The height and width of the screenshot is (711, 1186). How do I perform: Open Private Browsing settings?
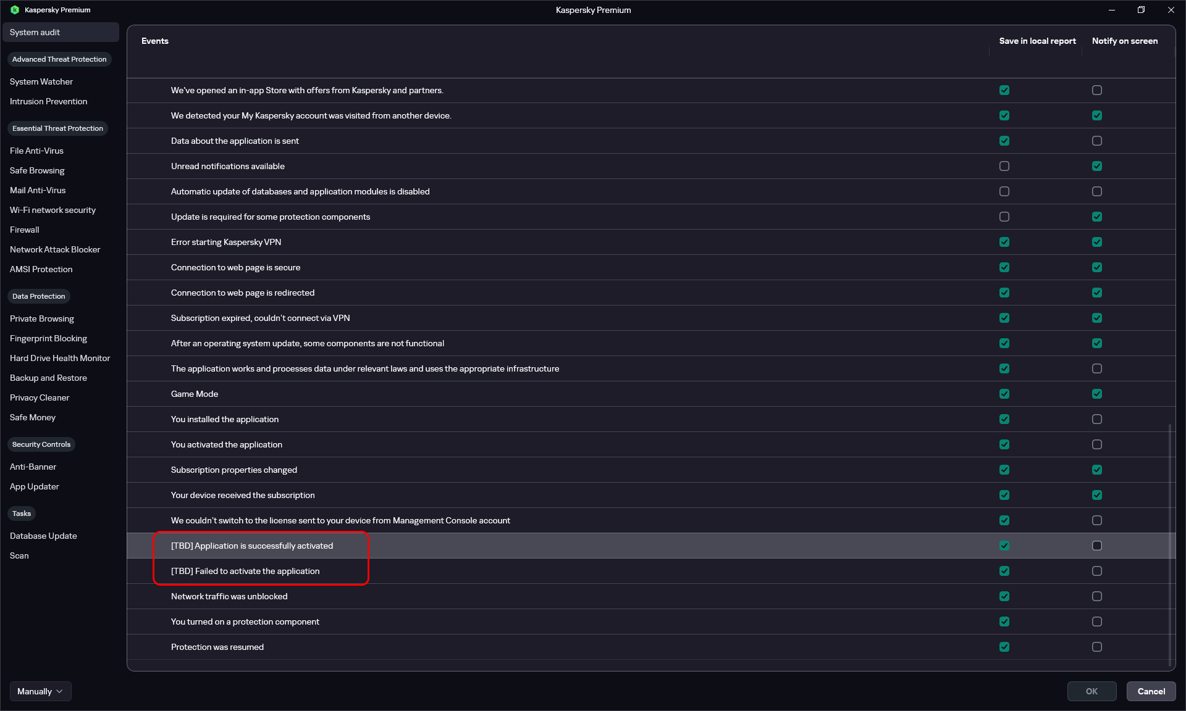pos(42,318)
